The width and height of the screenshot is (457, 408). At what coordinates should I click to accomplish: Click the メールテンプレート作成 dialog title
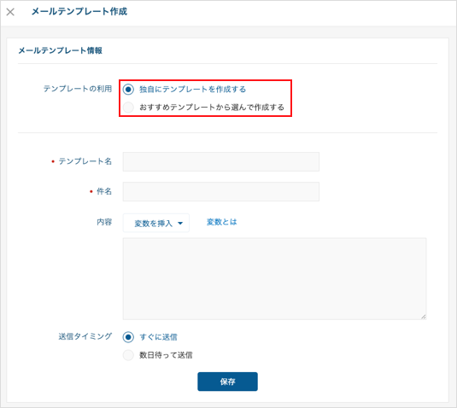pyautogui.click(x=79, y=12)
